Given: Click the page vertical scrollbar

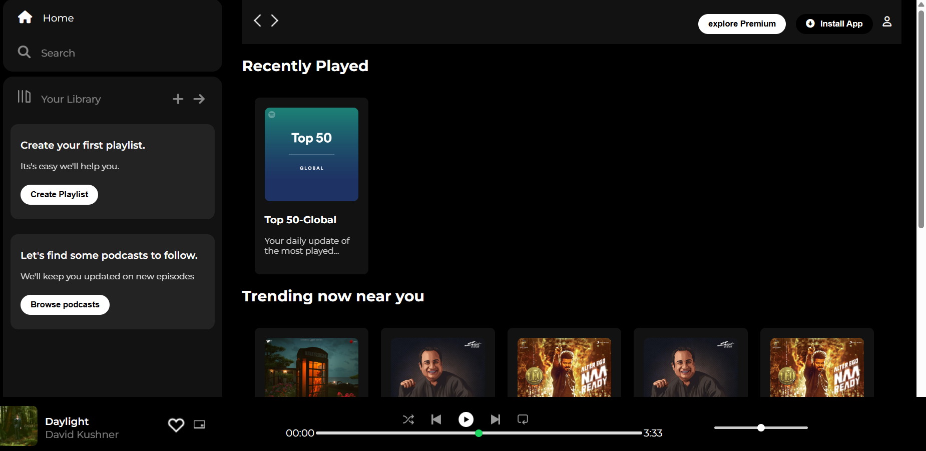Looking at the screenshot, I should pos(921,119).
